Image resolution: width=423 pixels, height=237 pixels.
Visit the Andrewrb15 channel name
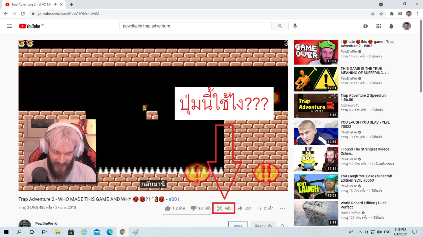point(350,105)
